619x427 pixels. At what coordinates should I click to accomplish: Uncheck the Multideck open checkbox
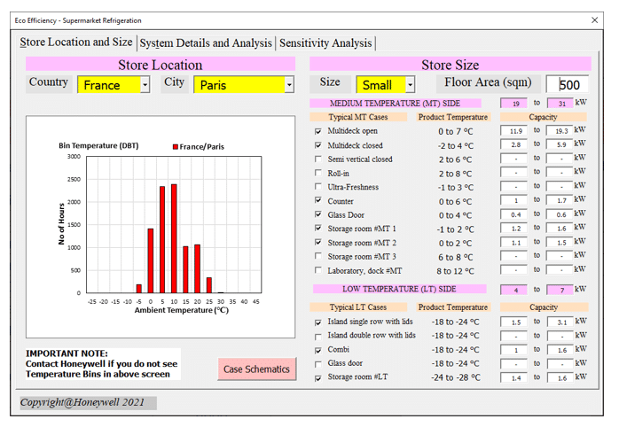(318, 131)
